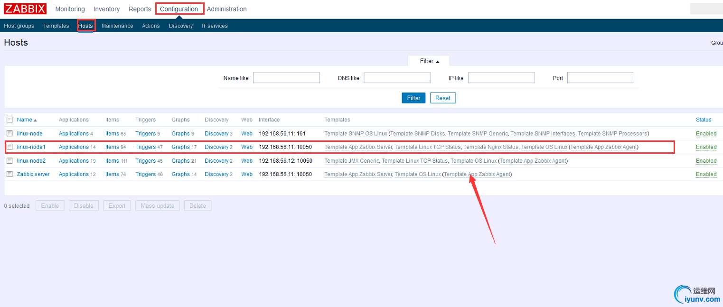
Task: Toggle linux-node1 Enabled status
Action: click(x=706, y=147)
